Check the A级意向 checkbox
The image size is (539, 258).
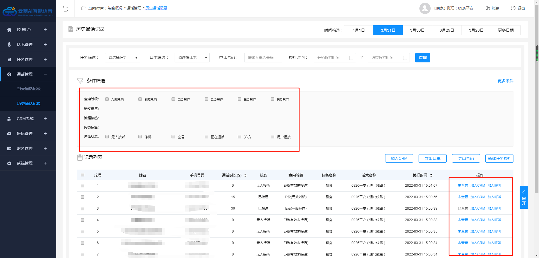(107, 99)
